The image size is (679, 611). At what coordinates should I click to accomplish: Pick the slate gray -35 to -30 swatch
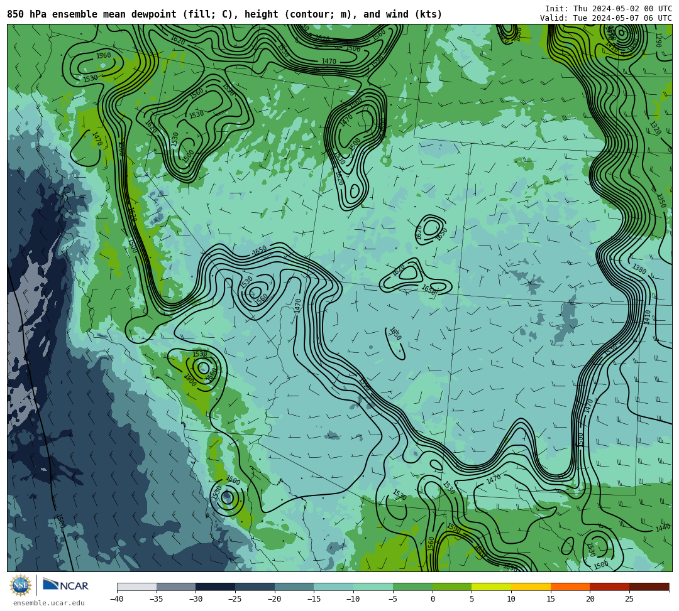(x=176, y=587)
